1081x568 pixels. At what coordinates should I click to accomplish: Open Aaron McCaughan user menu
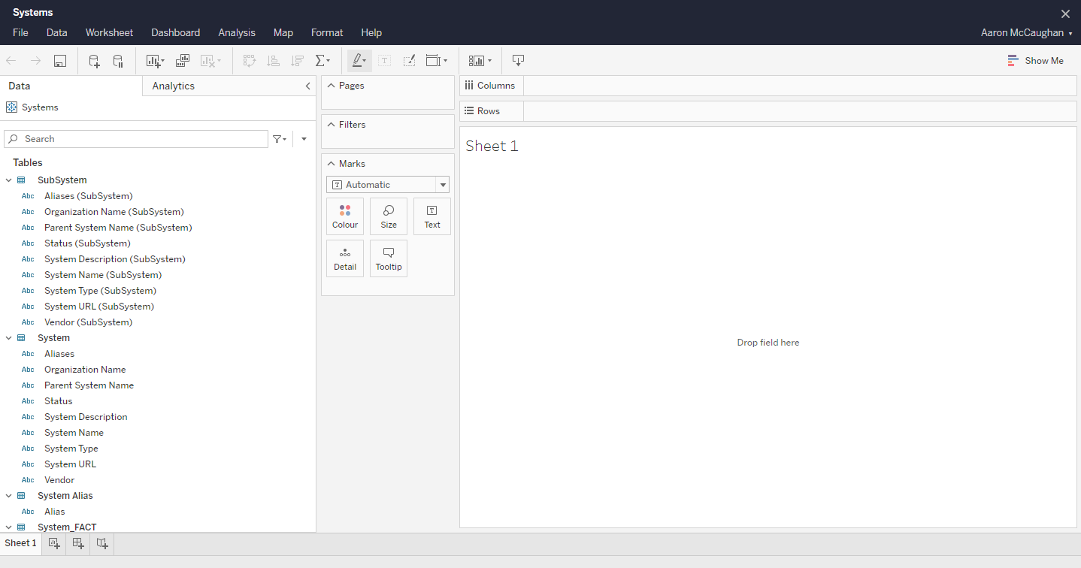click(x=1026, y=32)
